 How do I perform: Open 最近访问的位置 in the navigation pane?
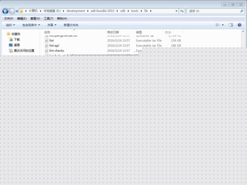click(24, 50)
